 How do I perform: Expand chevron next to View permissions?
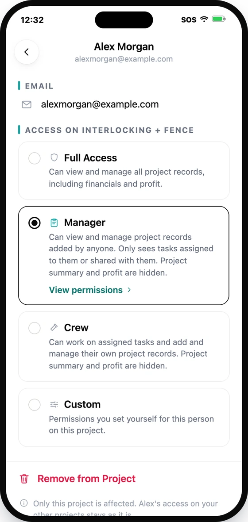[129, 290]
